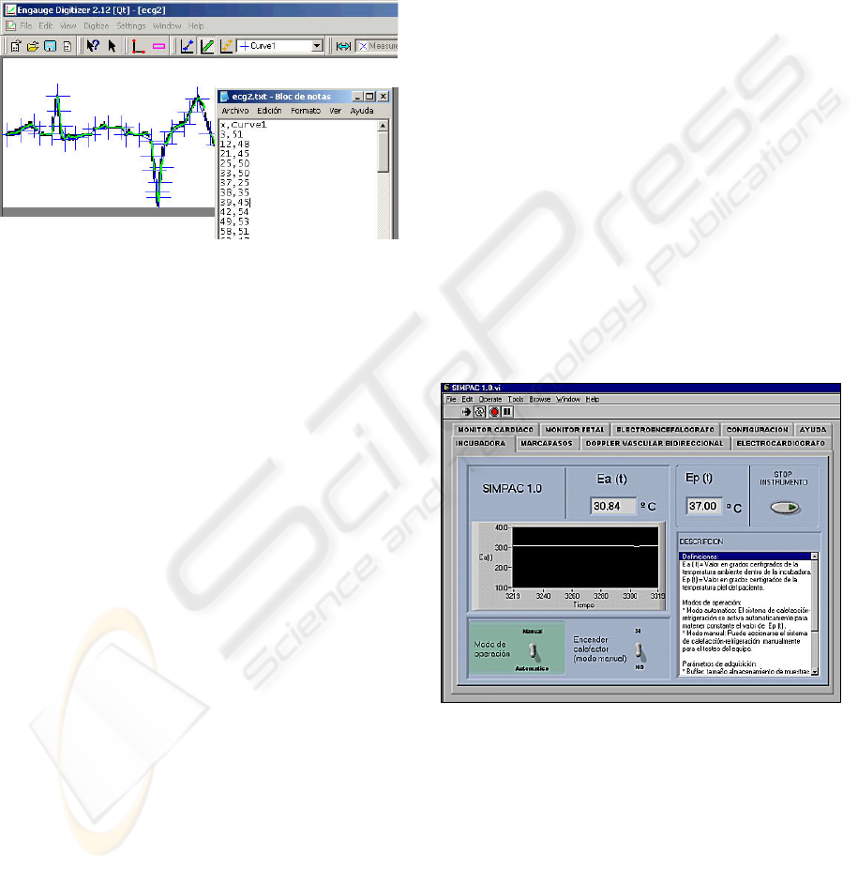Screen dimensions: 858x869
Task: Click the Open folder icon in Engauge
Action: (x=34, y=45)
